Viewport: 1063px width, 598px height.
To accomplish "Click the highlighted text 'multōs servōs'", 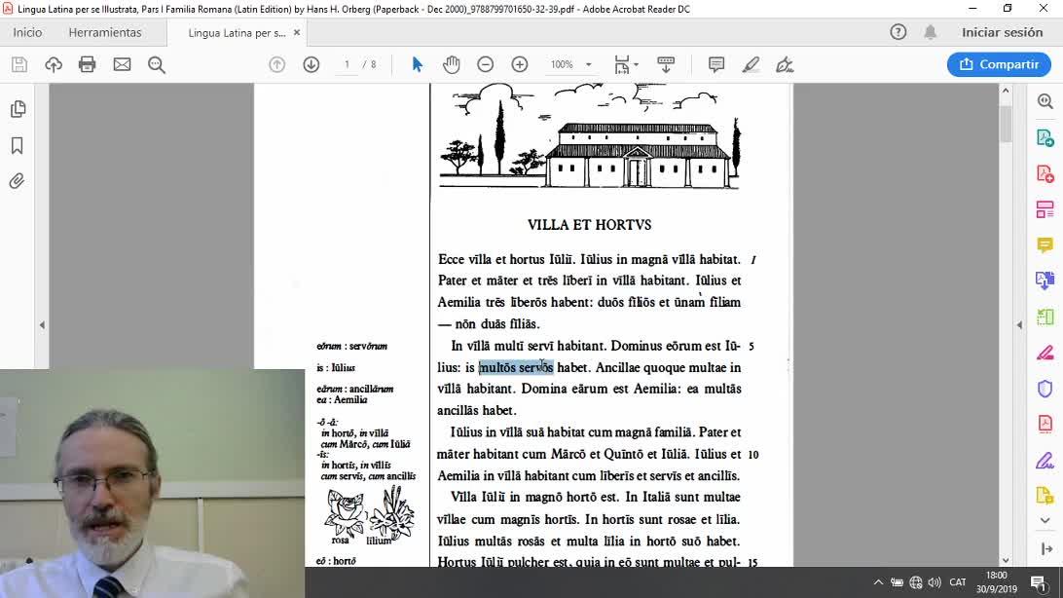I will 517,367.
